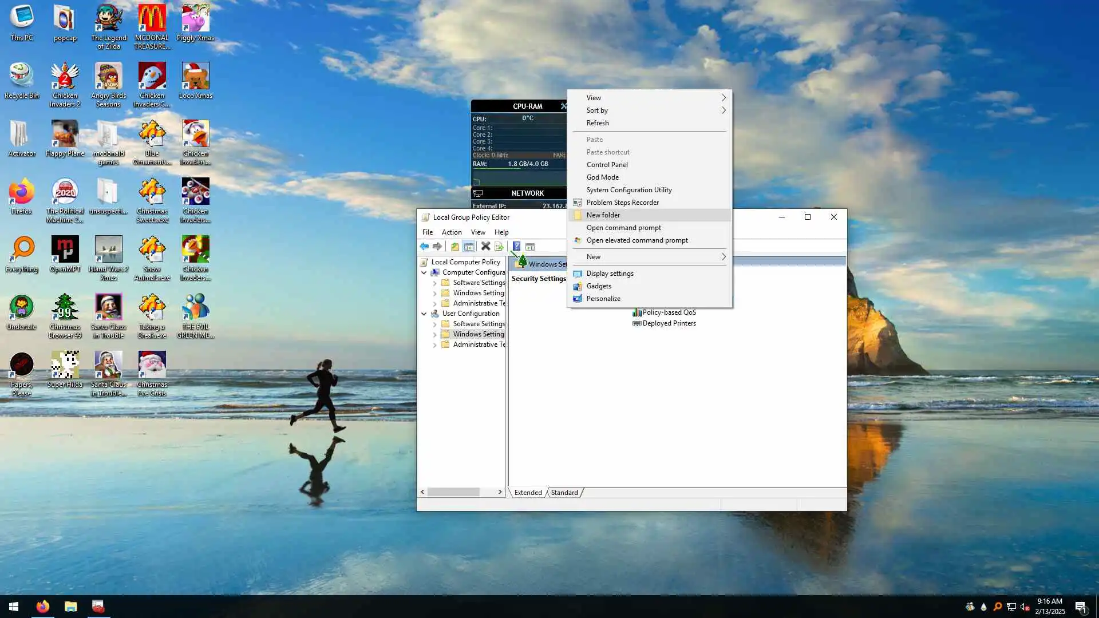Click Open elevated command prompt entry
Screen dimensions: 1099x618
click(x=637, y=240)
